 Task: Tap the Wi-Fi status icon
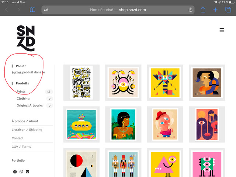point(216,2)
